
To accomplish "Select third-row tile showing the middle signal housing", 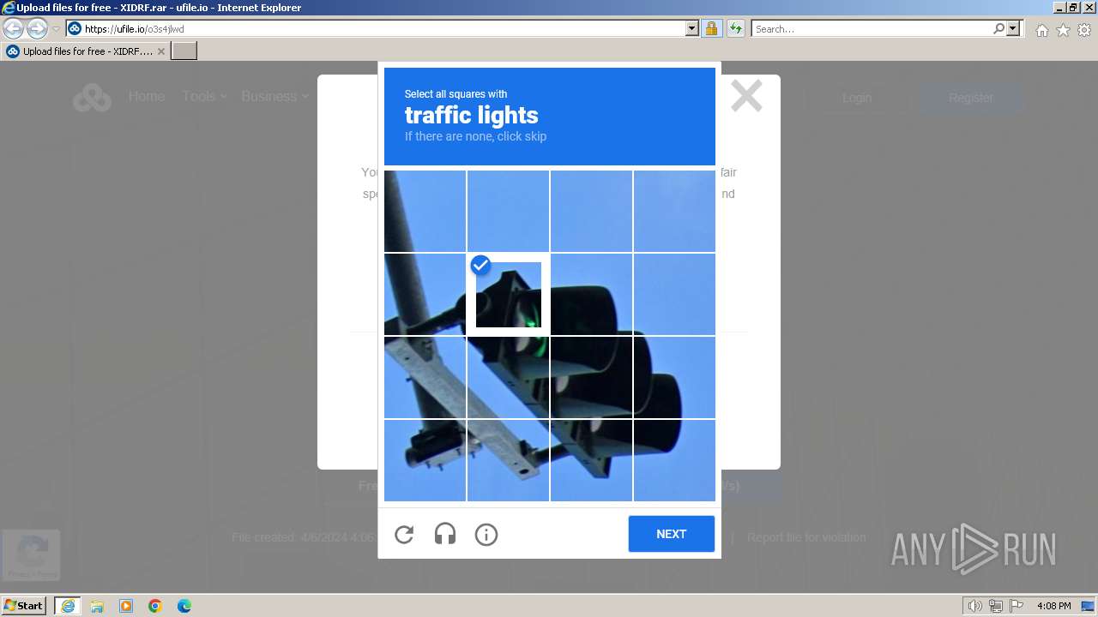I will [x=591, y=377].
